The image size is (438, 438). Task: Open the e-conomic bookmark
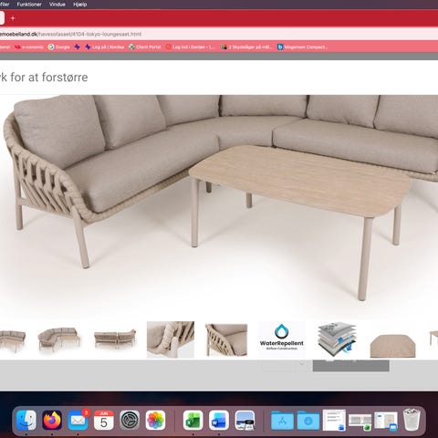pos(29,47)
